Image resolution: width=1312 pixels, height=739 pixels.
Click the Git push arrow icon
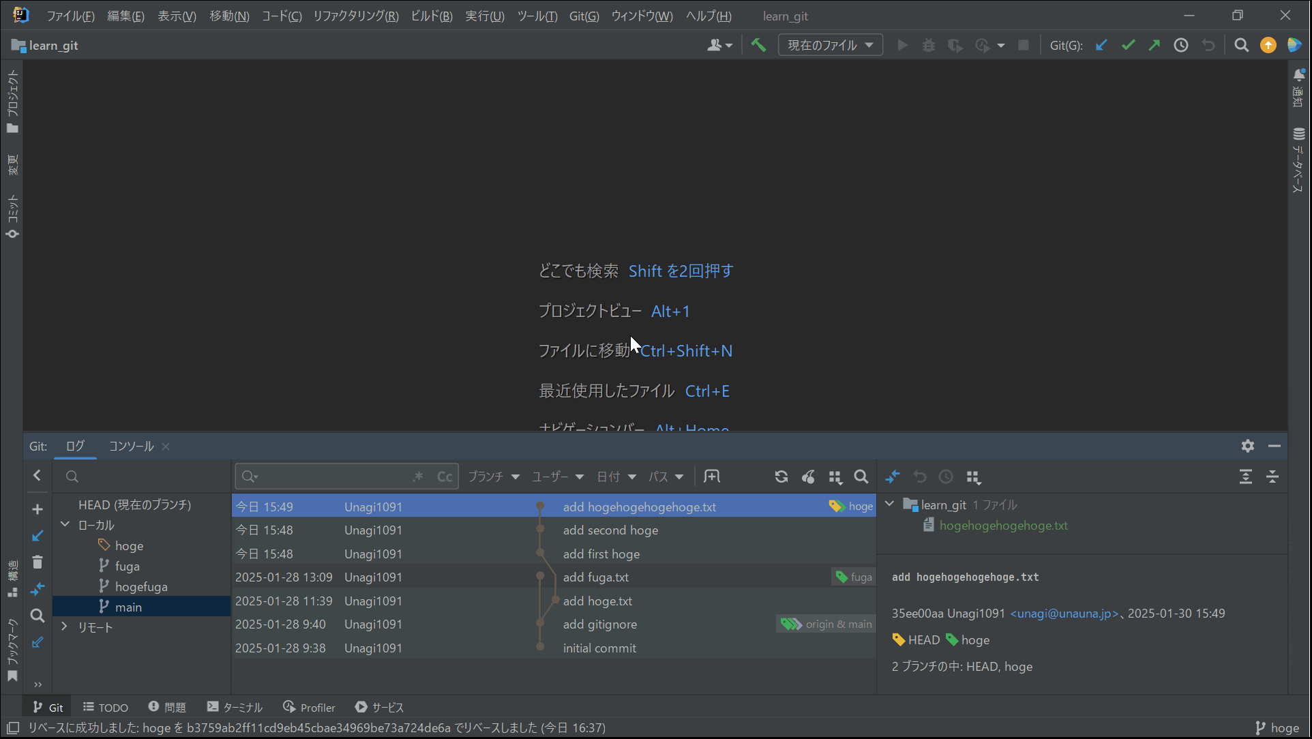pos(1154,45)
